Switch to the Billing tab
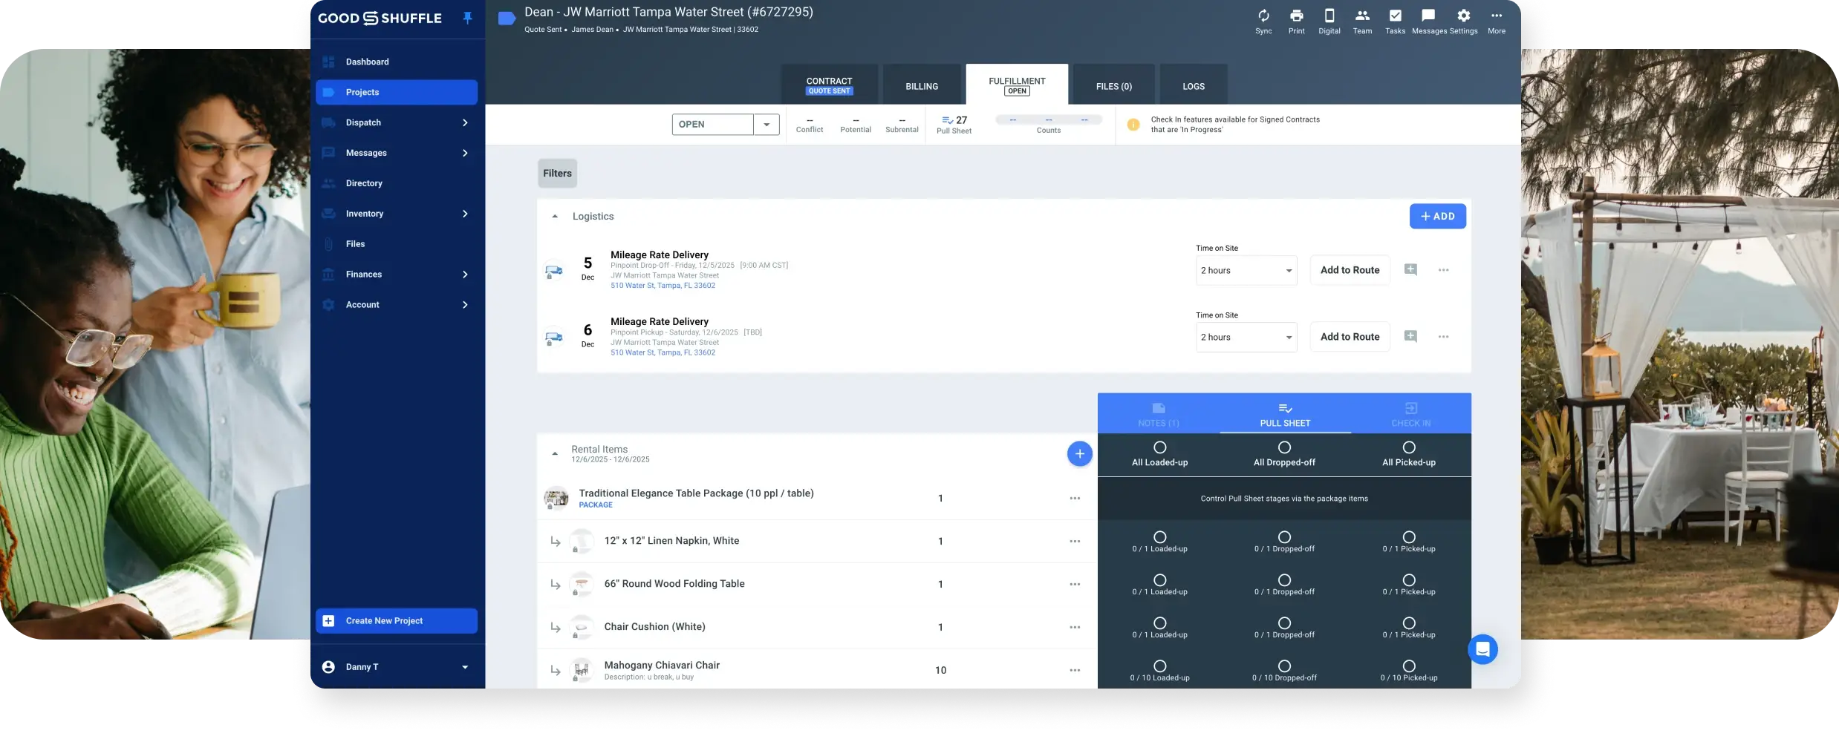1839x739 pixels. (x=921, y=86)
